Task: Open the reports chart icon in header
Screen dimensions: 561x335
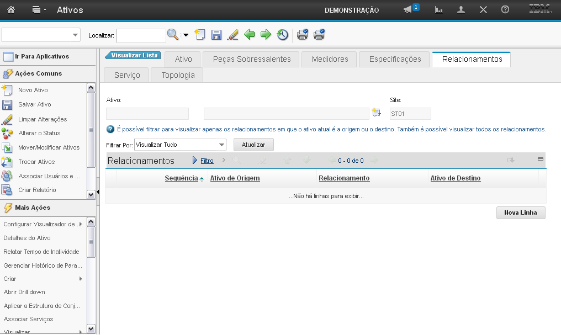Action: click(x=439, y=10)
